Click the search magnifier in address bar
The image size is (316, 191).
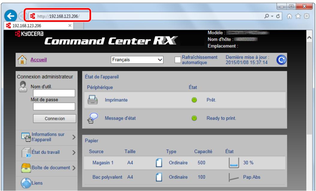tap(267, 16)
